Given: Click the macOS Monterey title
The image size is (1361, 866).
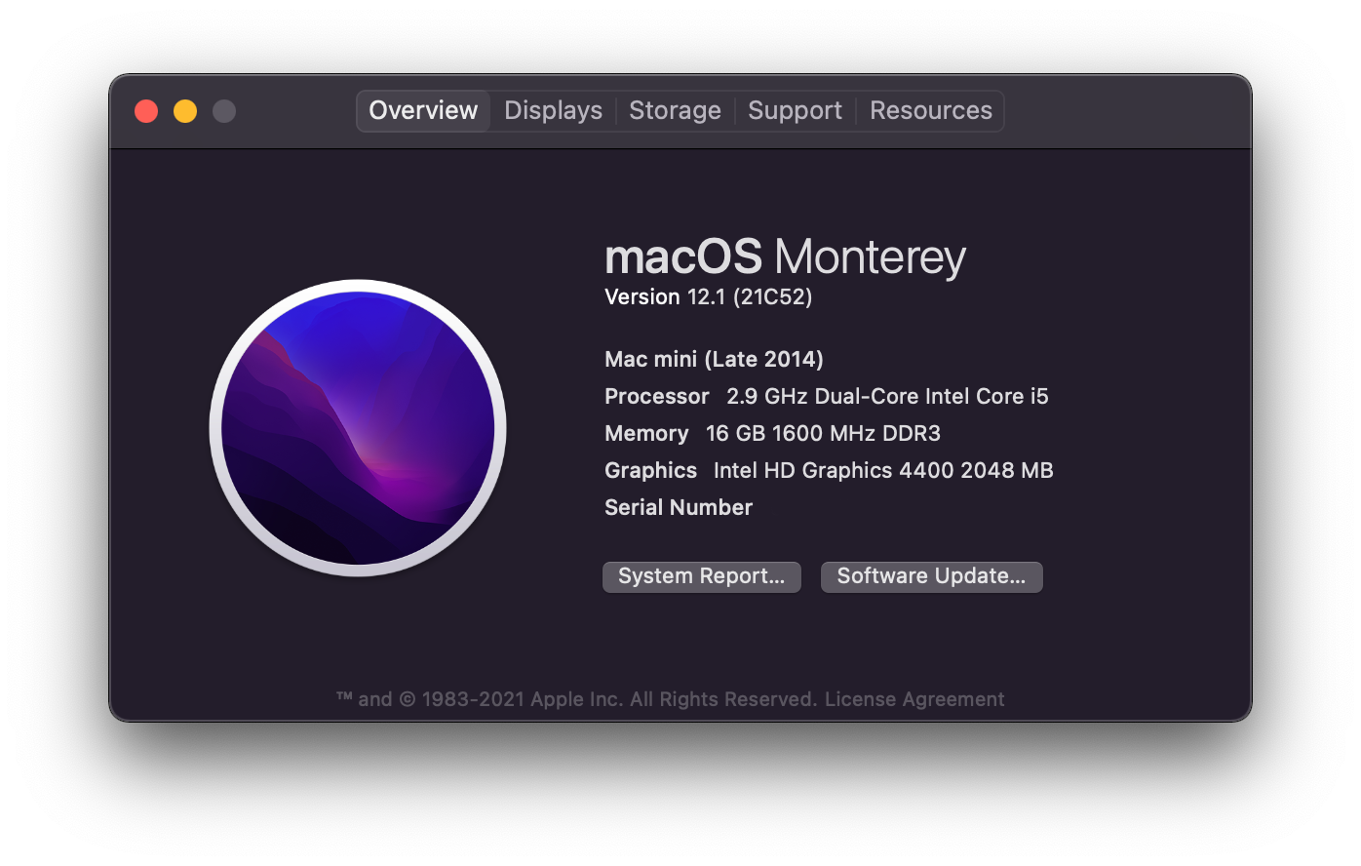Looking at the screenshot, I should [785, 256].
